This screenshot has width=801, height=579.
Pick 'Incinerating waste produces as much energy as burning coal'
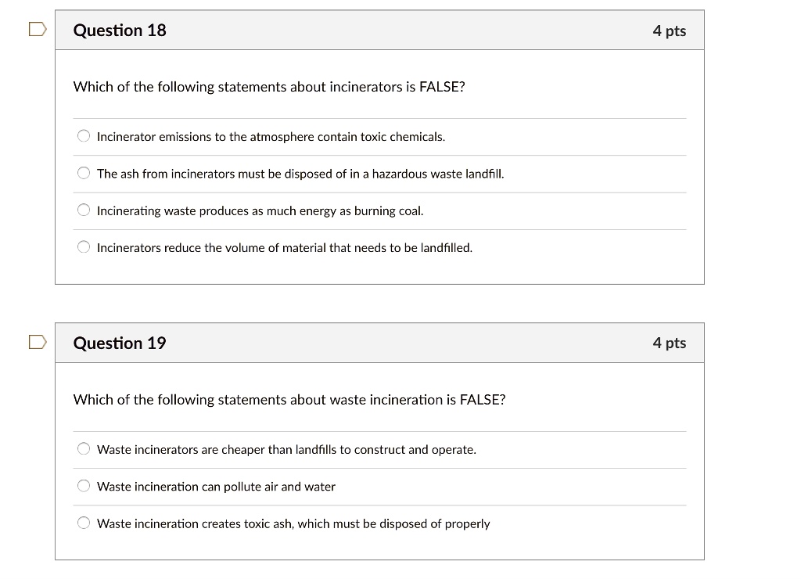83,209
